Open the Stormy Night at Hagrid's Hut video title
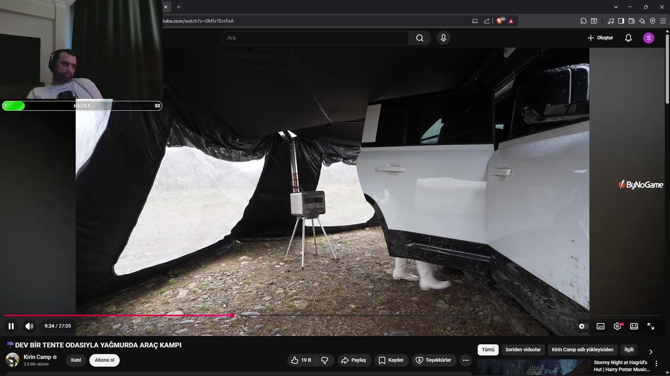The image size is (670, 376). (x=621, y=366)
